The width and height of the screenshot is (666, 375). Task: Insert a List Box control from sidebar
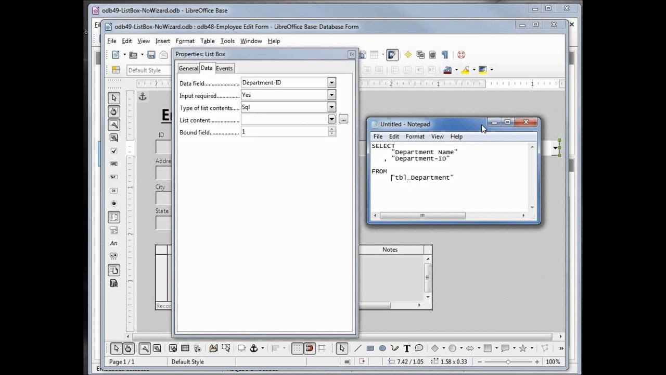(114, 217)
